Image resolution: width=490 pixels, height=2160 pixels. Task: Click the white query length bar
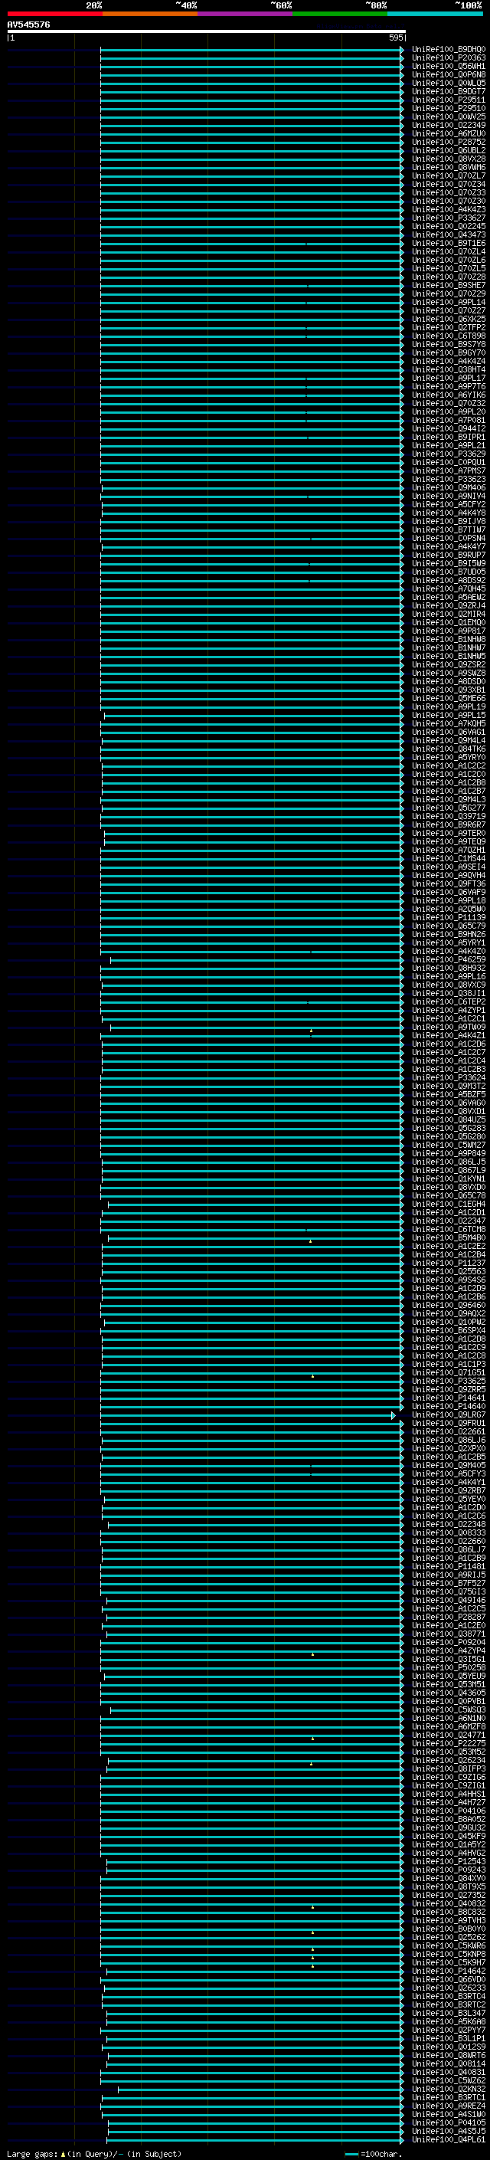pyautogui.click(x=207, y=32)
